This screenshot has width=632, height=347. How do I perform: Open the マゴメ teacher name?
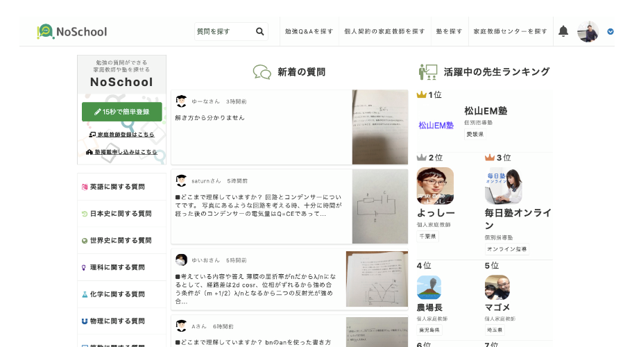497,307
